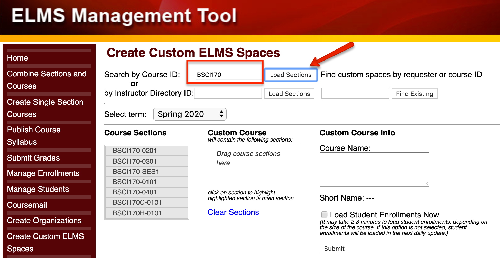Click the Clear Sections link
The height and width of the screenshot is (258, 500).
pyautogui.click(x=233, y=212)
